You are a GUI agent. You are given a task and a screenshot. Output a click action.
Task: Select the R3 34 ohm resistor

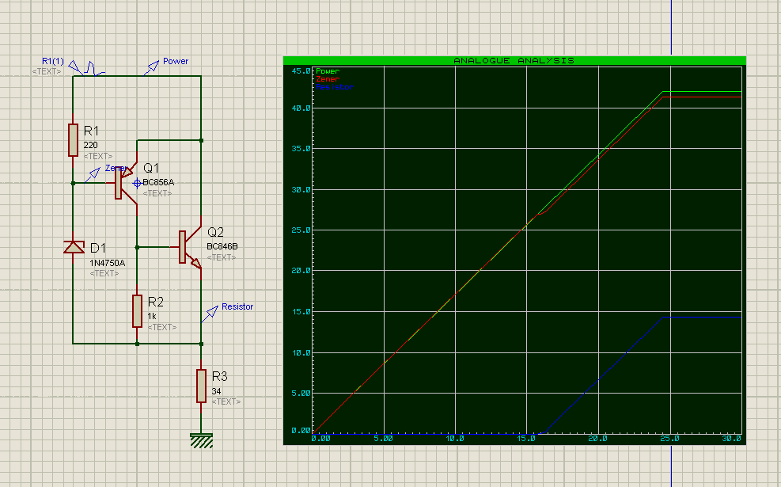coord(201,386)
